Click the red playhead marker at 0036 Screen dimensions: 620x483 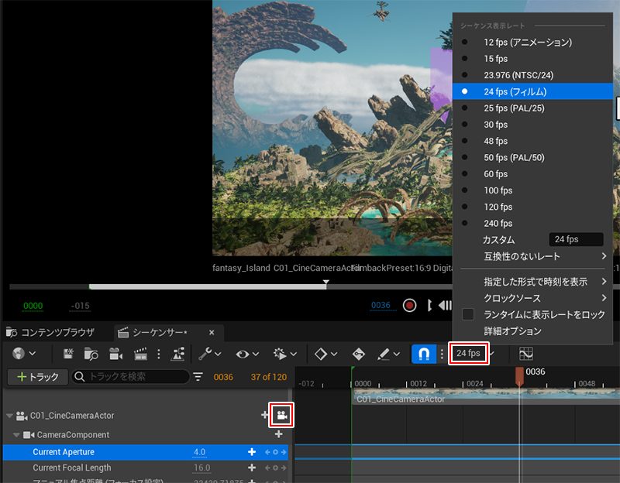pos(519,375)
